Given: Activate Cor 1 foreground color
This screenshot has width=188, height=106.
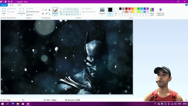Looking at the screenshot, I should (x=110, y=12).
